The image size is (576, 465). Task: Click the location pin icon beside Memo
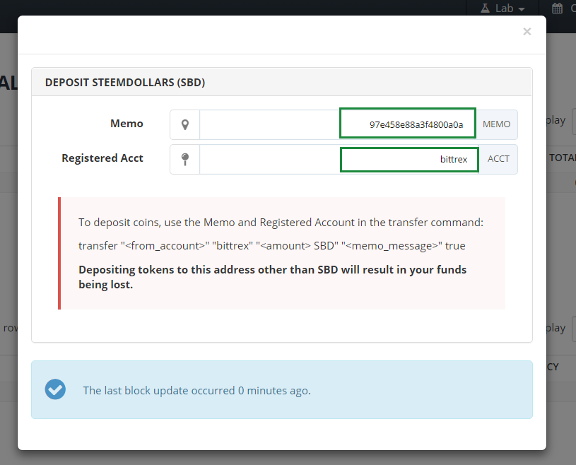point(185,125)
